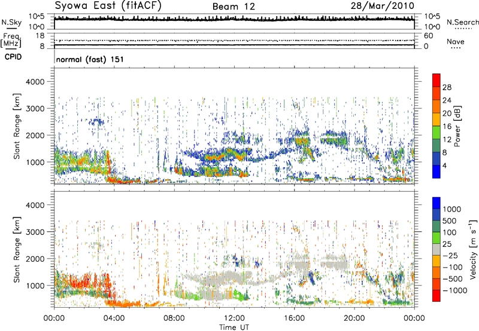This screenshot has height=331, width=479.
Task: Click the '500' velocity colorbar label
Action: (x=450, y=221)
